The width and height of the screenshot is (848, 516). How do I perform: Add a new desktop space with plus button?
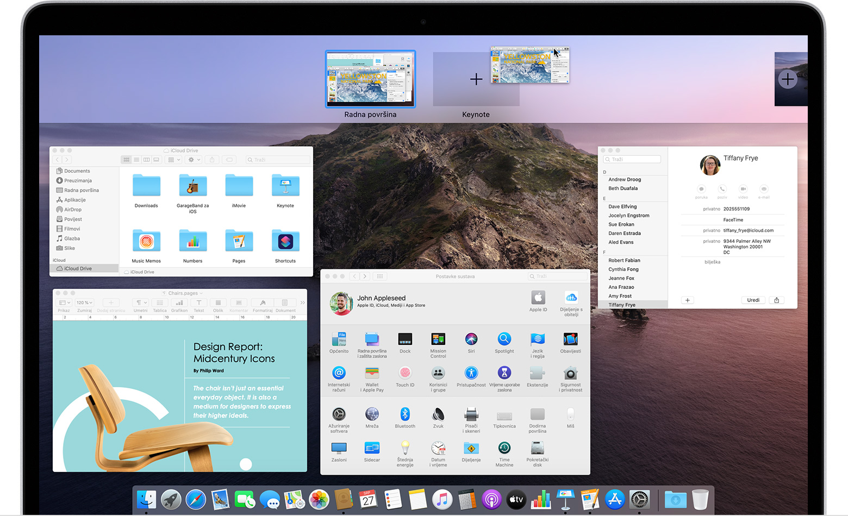click(x=787, y=79)
